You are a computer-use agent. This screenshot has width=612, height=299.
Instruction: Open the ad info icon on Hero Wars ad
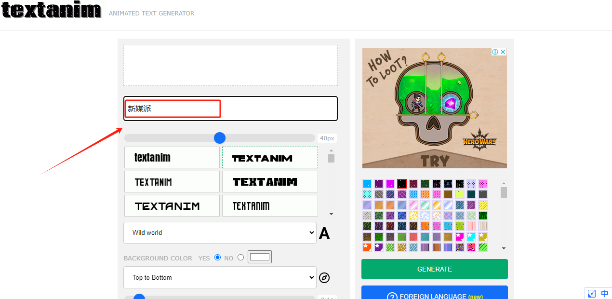495,52
